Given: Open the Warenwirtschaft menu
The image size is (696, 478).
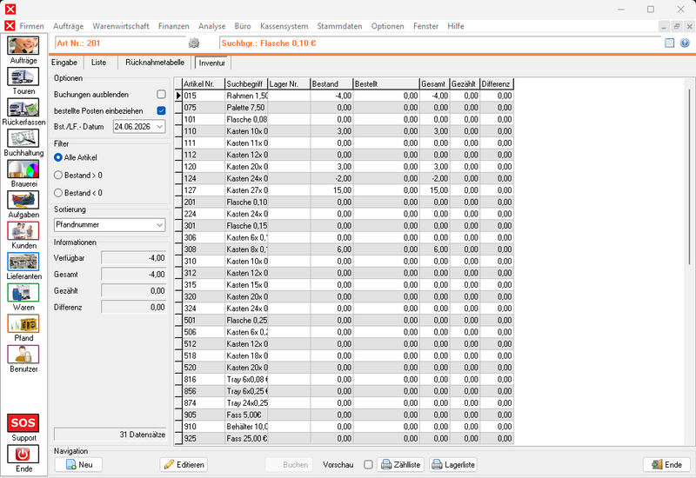Looking at the screenshot, I should [121, 26].
